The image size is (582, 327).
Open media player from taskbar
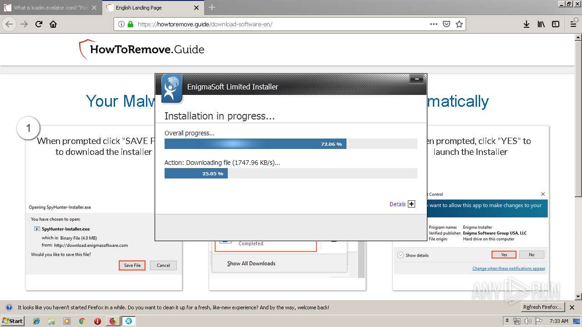tap(67, 321)
